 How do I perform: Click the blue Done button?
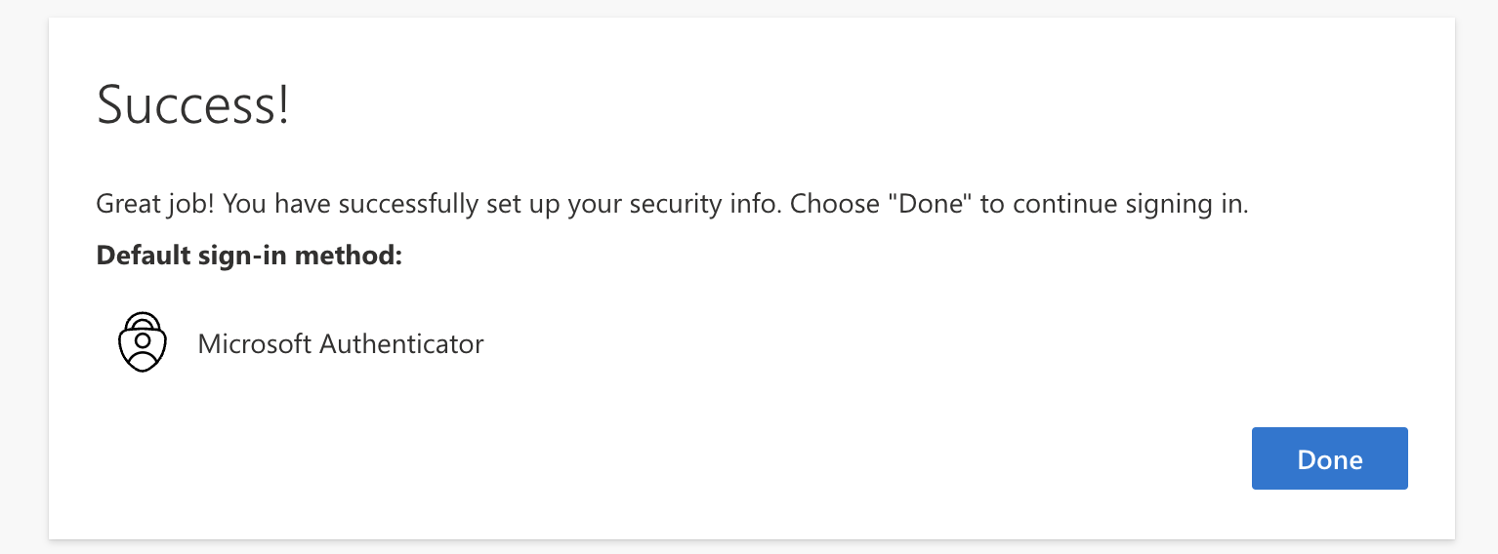pyautogui.click(x=1329, y=458)
